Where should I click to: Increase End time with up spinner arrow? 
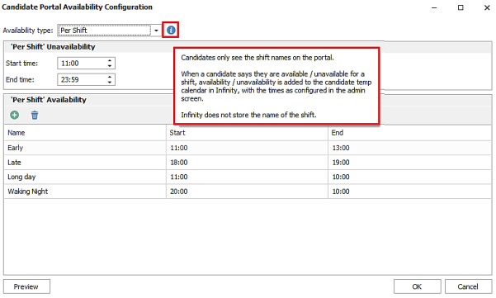(x=110, y=77)
